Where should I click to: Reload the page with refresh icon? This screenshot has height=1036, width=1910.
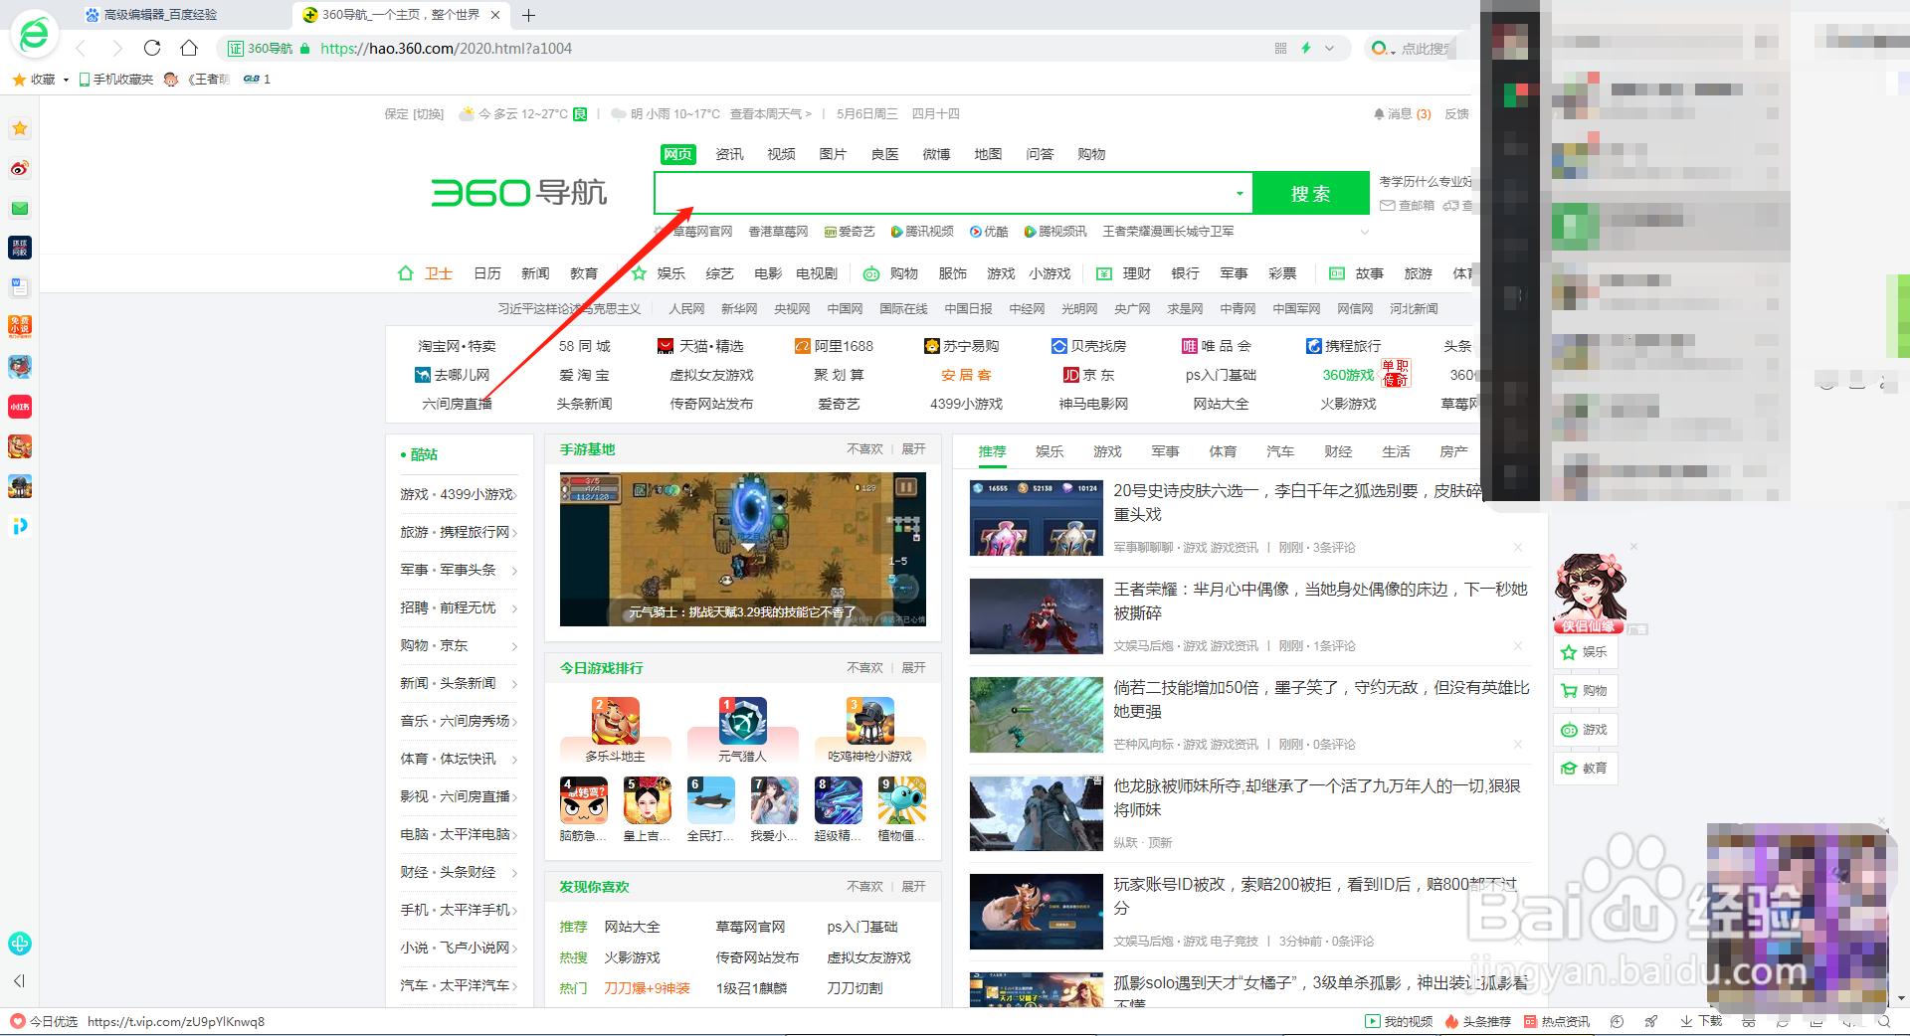click(152, 48)
